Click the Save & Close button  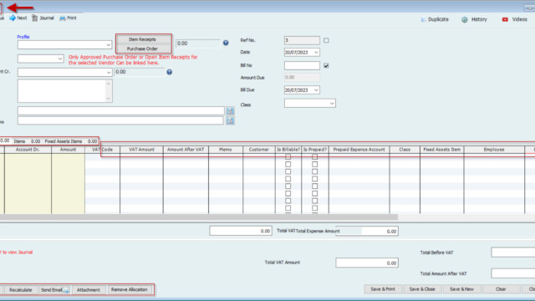click(422, 289)
